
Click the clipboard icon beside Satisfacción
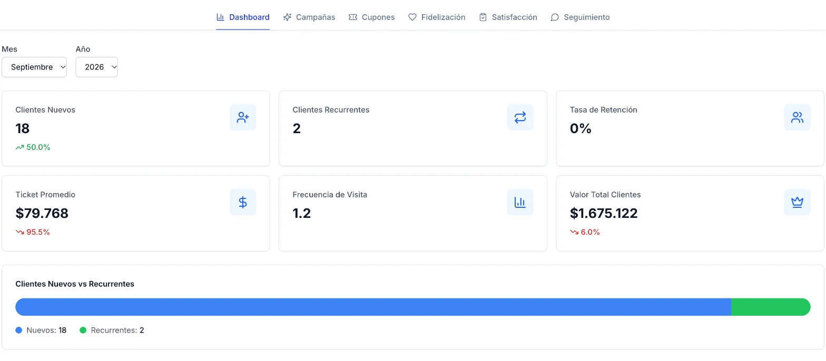[483, 17]
